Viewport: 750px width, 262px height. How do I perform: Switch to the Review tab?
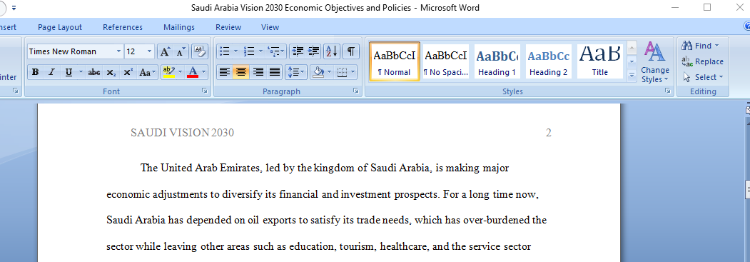[x=228, y=27]
